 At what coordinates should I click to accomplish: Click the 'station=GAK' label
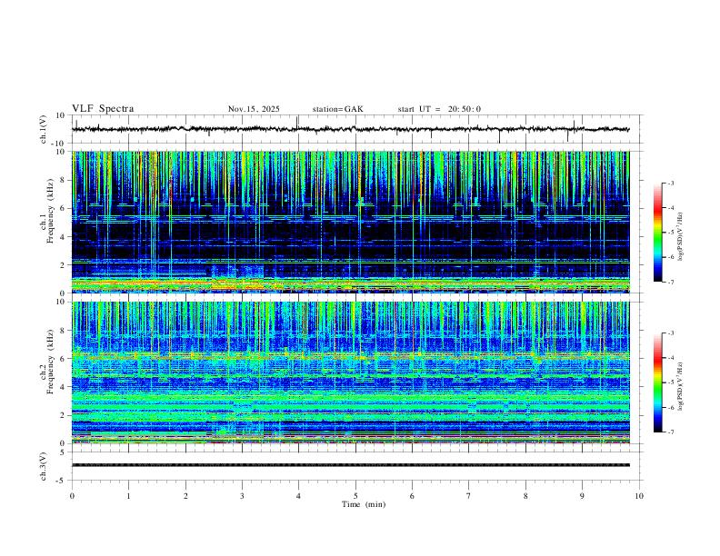pyautogui.click(x=338, y=109)
